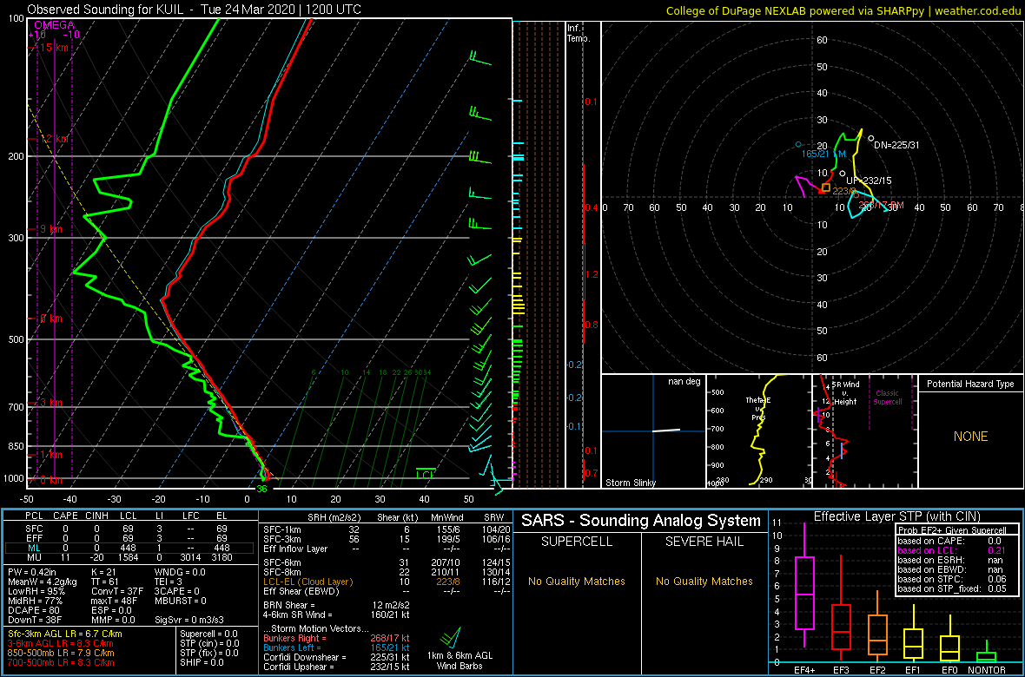Click the NONE hazard type text
This screenshot has width=1025, height=677.
pos(971,437)
